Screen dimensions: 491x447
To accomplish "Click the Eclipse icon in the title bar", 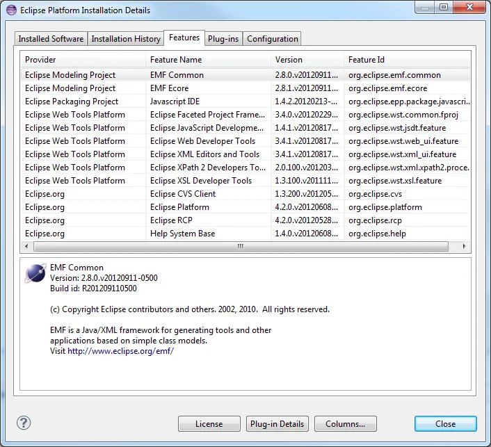I will (11, 10).
